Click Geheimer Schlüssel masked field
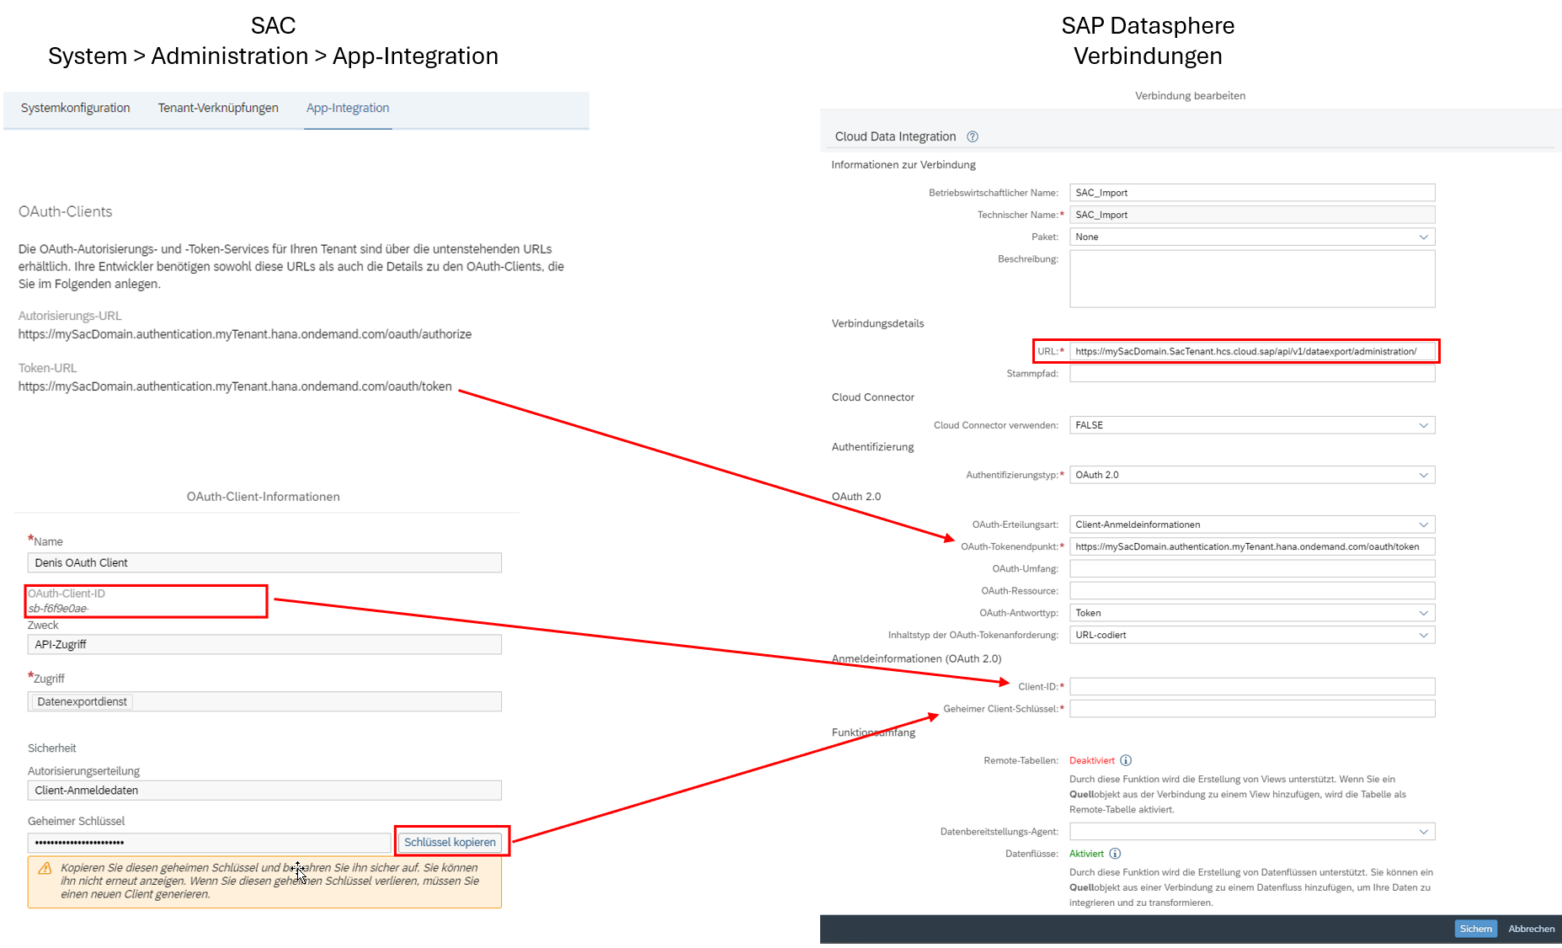 [210, 842]
